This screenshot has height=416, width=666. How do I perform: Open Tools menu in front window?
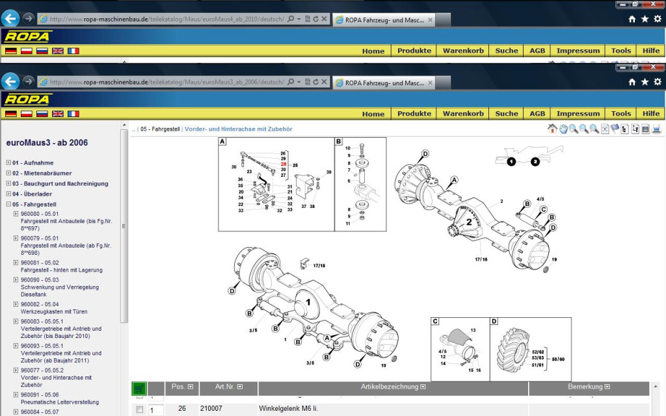(x=621, y=114)
